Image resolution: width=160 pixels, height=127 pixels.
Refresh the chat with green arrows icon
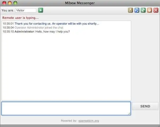tap(143, 10)
